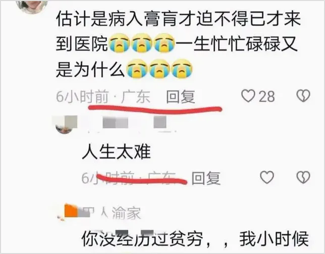Click blurred badge beside second commenter's name
Viewport: 325px width, 254px height.
(x=160, y=122)
